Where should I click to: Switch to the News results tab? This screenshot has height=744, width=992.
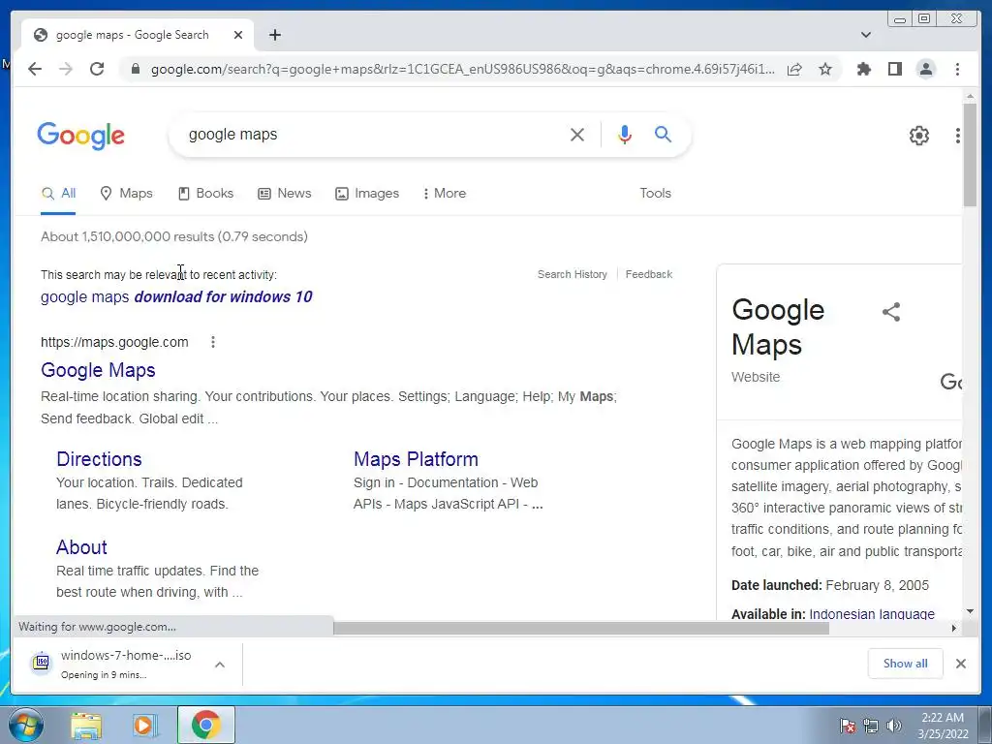point(285,194)
